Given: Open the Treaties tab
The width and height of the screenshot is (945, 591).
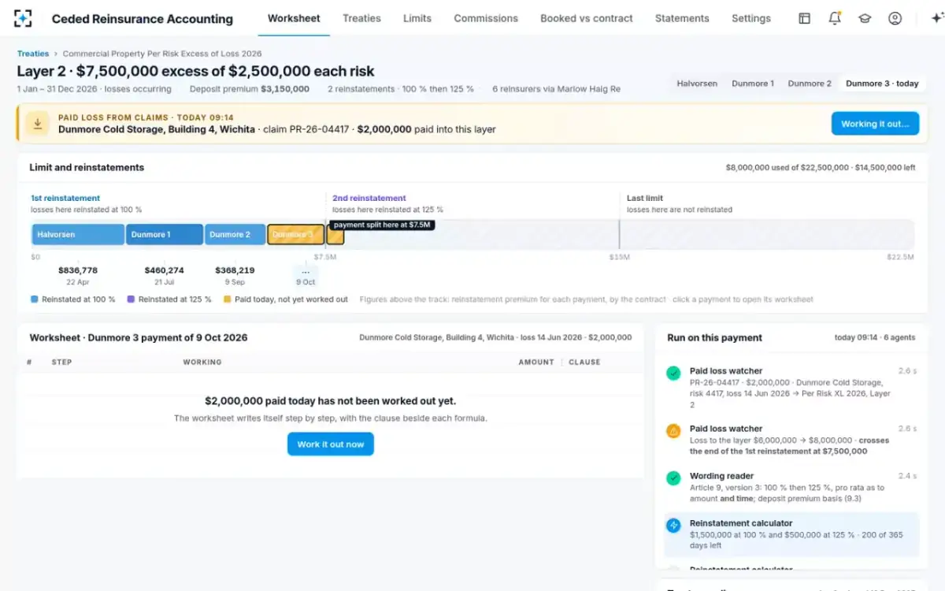Looking at the screenshot, I should 361,18.
